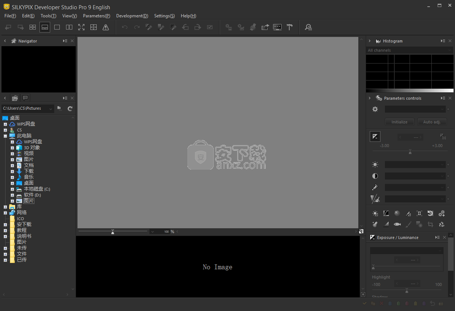The width and height of the screenshot is (455, 311).
Task: Click the redo arrow in toolbar
Action: [137, 27]
